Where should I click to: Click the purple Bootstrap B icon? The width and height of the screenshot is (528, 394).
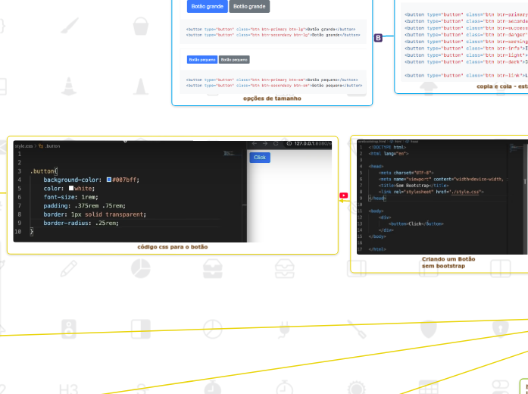coord(378,38)
